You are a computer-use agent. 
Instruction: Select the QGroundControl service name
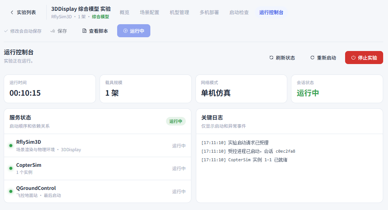pos(36,188)
